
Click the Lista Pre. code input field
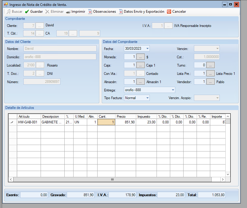[x=200, y=73]
